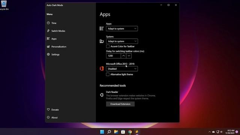Image resolution: width=240 pixels, height=135 pixels.
Task: Increase the taskbar delay with up arrow
Action: click(123, 56)
